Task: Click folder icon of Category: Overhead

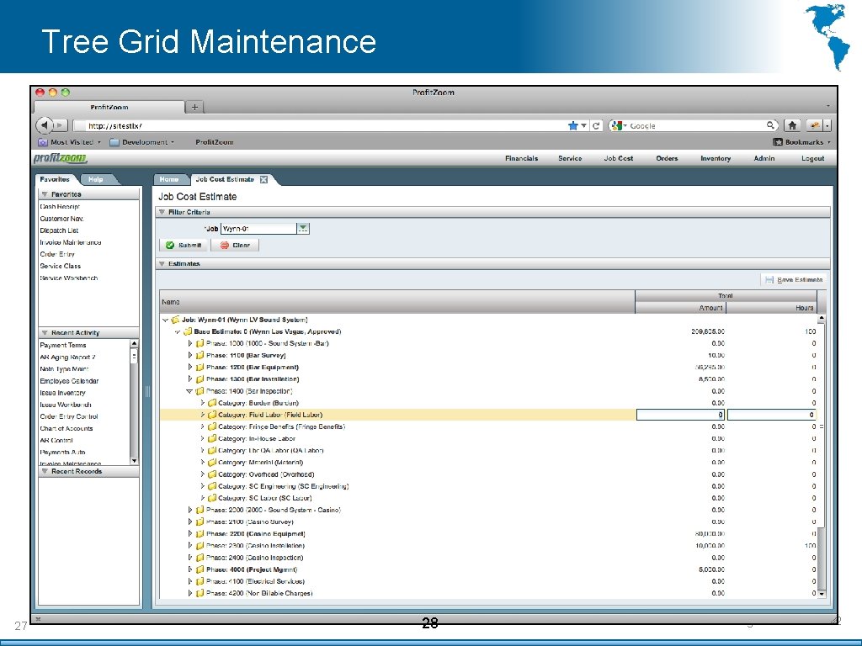Action: pos(212,474)
